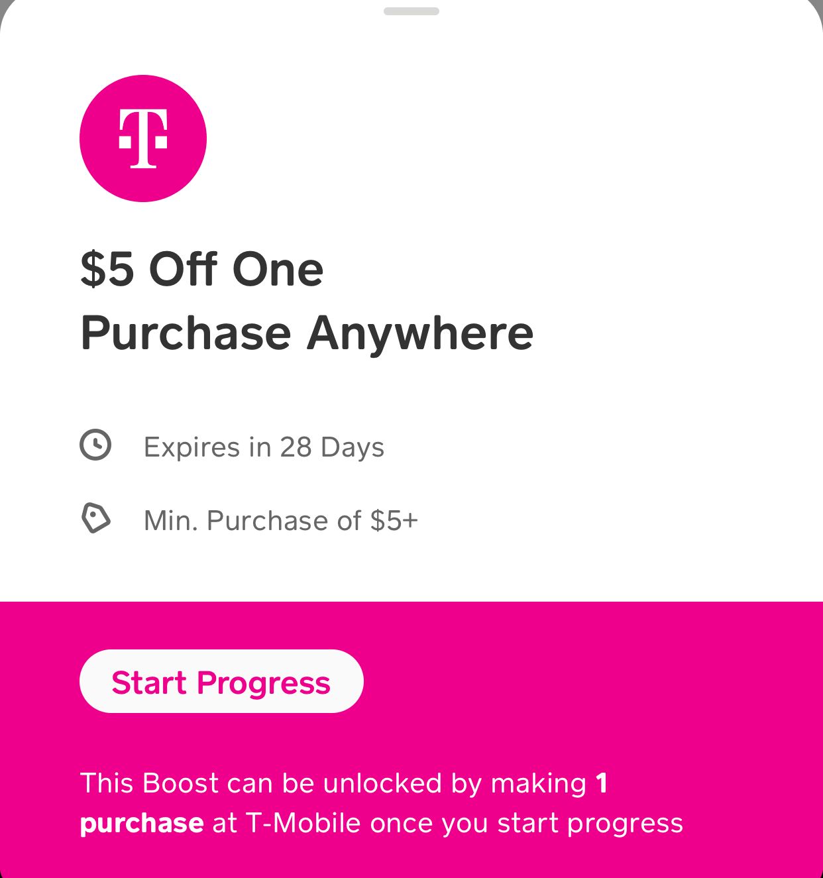Tap the "Purchase Anywhere" heading line
Image resolution: width=823 pixels, height=878 pixels.
click(307, 333)
